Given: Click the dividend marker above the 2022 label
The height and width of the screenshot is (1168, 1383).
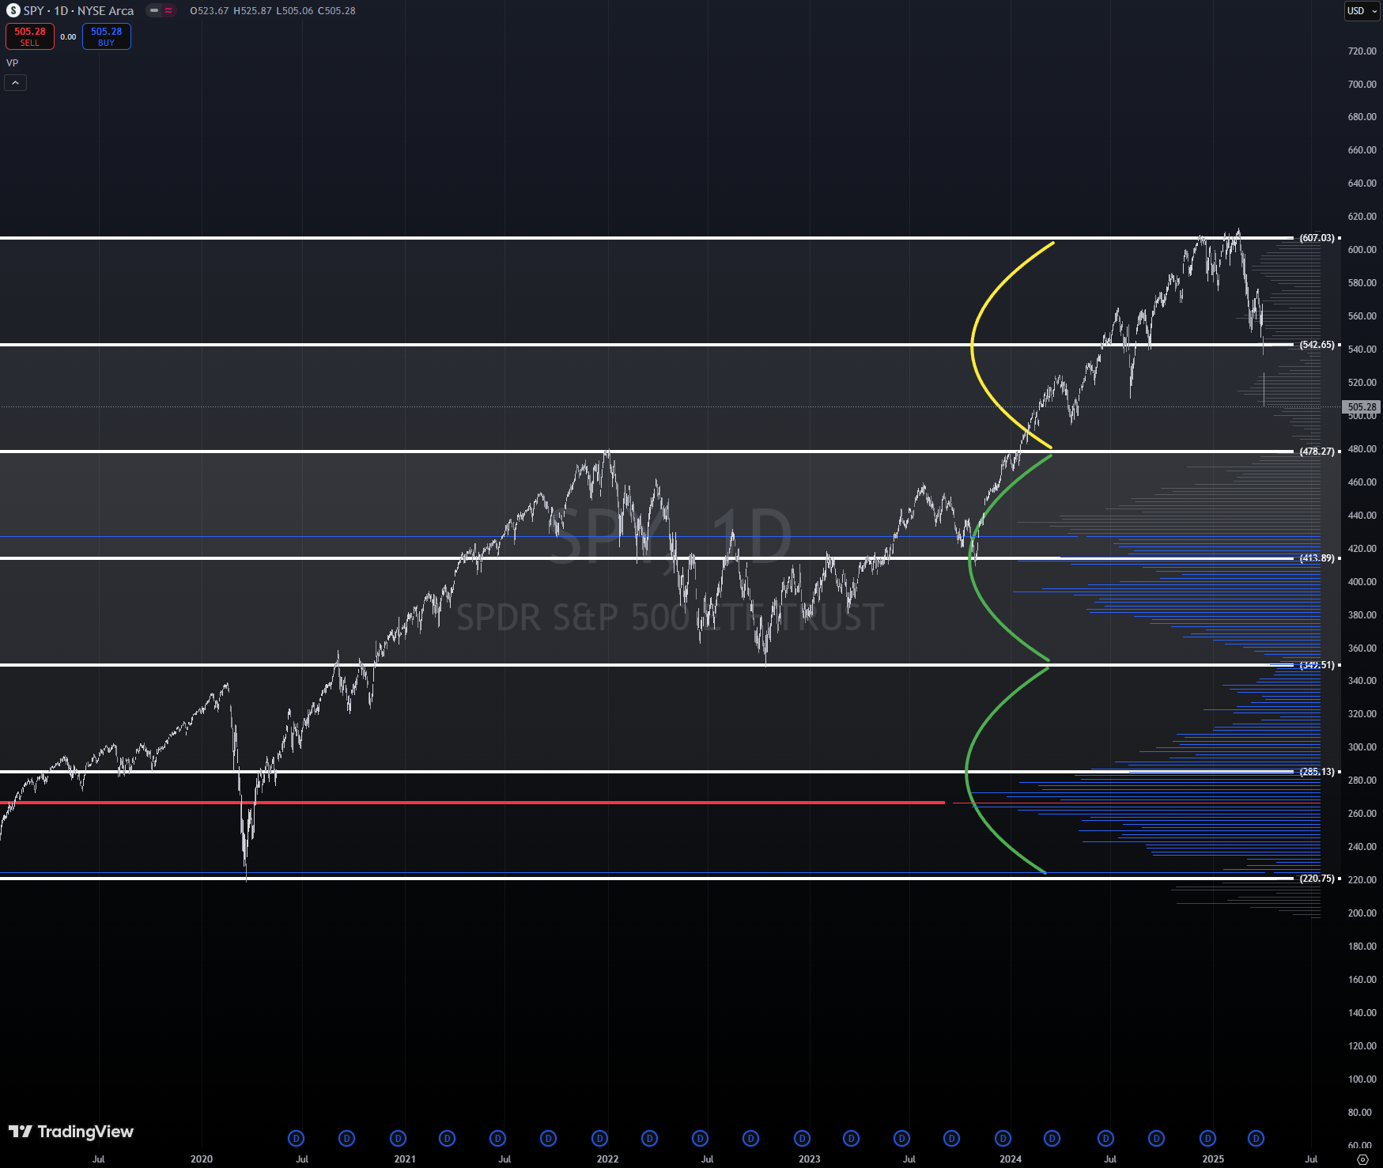Looking at the screenshot, I should pos(599,1139).
